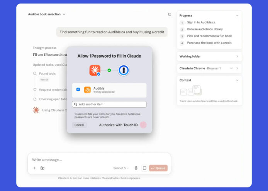The width and height of the screenshot is (268, 191).
Task: Open the Claude in Chrome panel arrow
Action: click(x=237, y=68)
